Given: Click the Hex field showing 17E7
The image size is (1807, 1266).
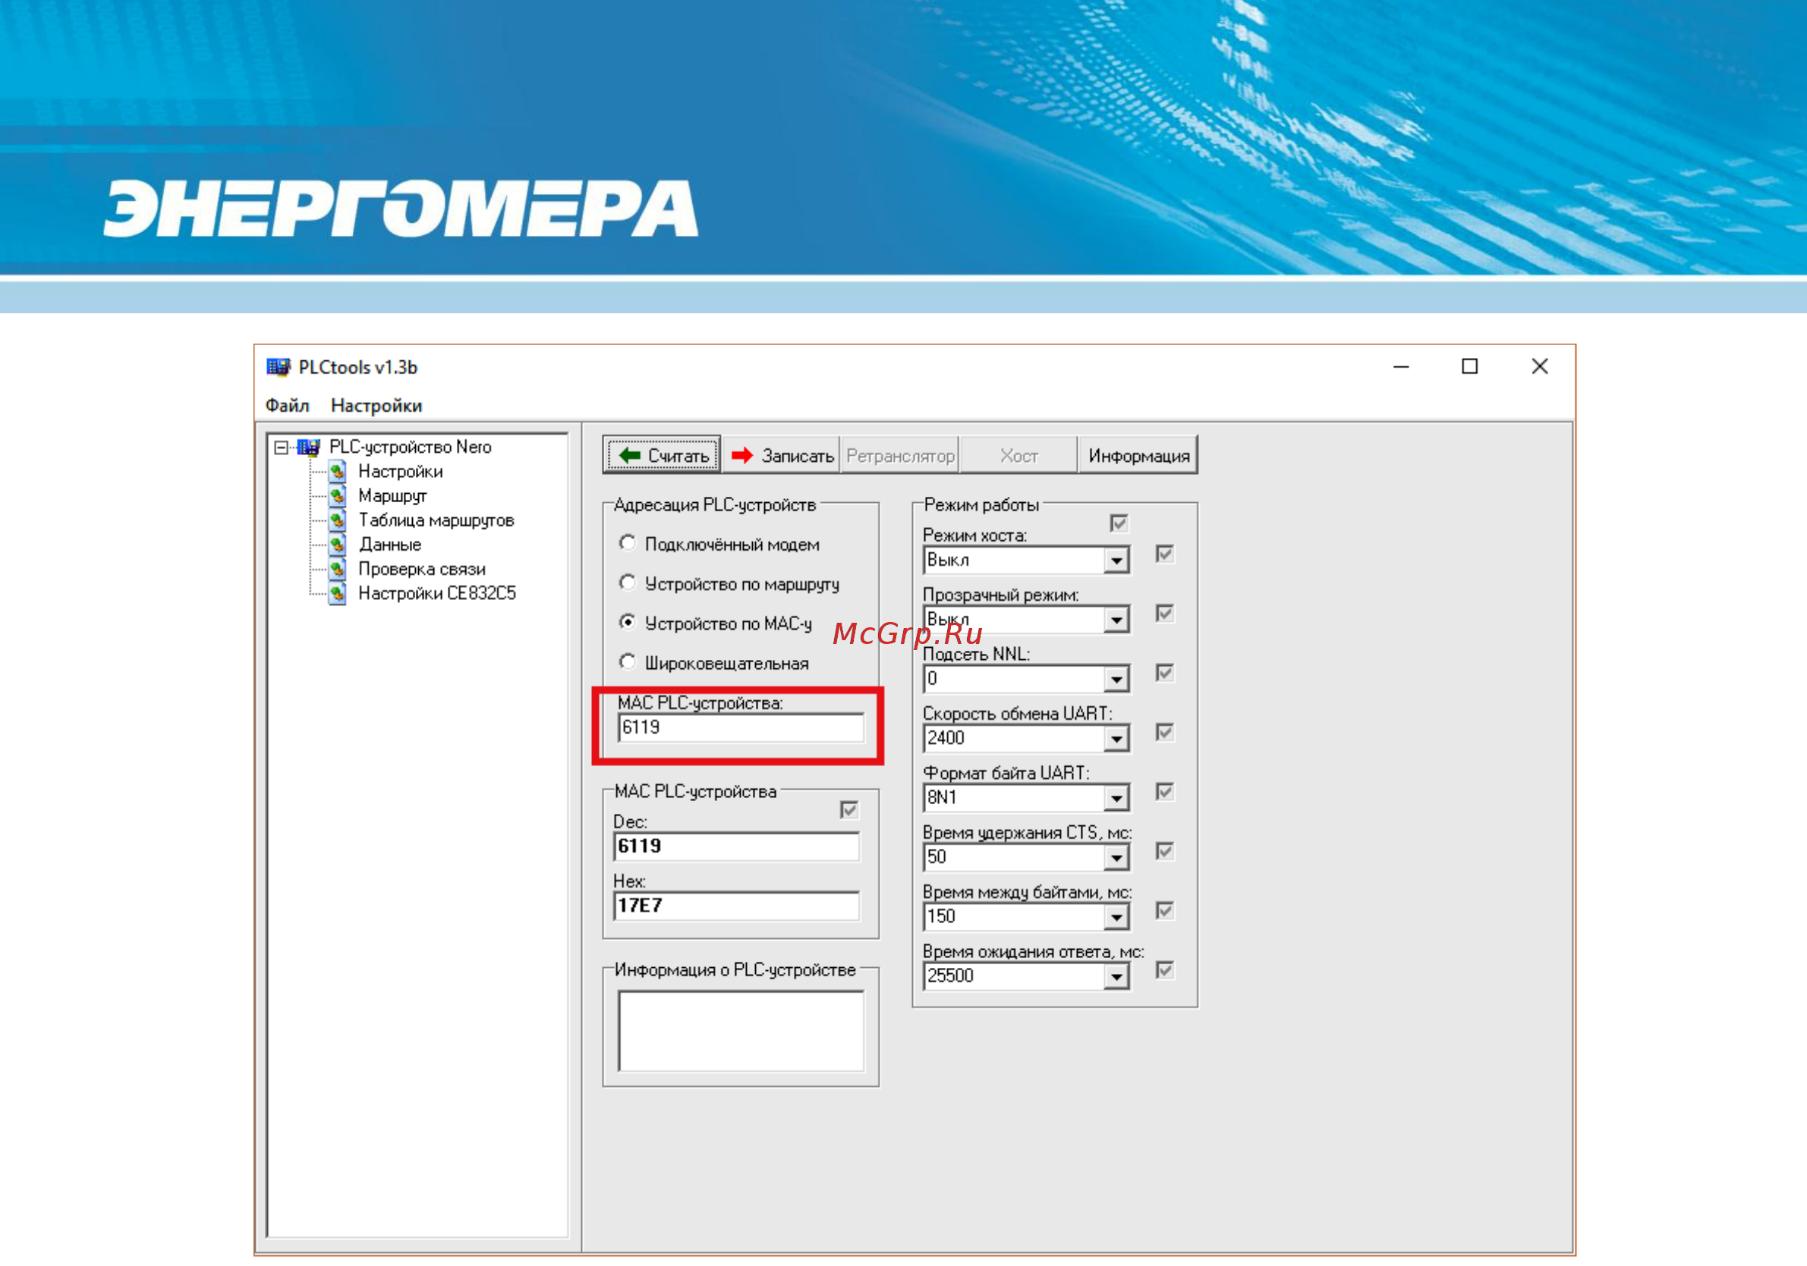Looking at the screenshot, I should [x=737, y=906].
